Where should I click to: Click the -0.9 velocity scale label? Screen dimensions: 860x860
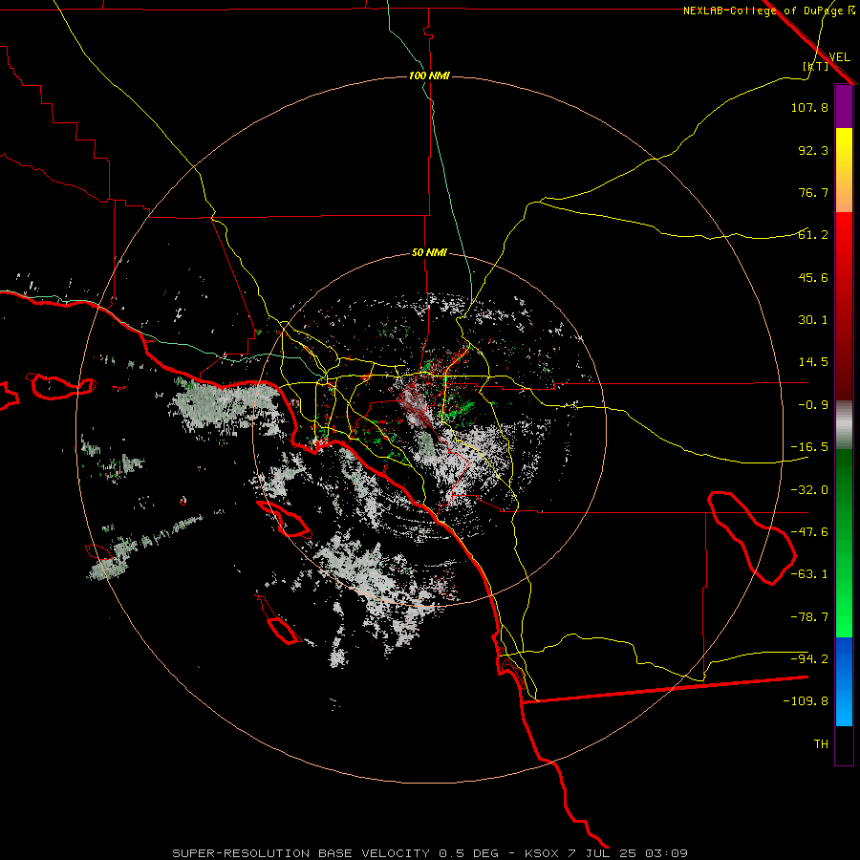pos(813,405)
